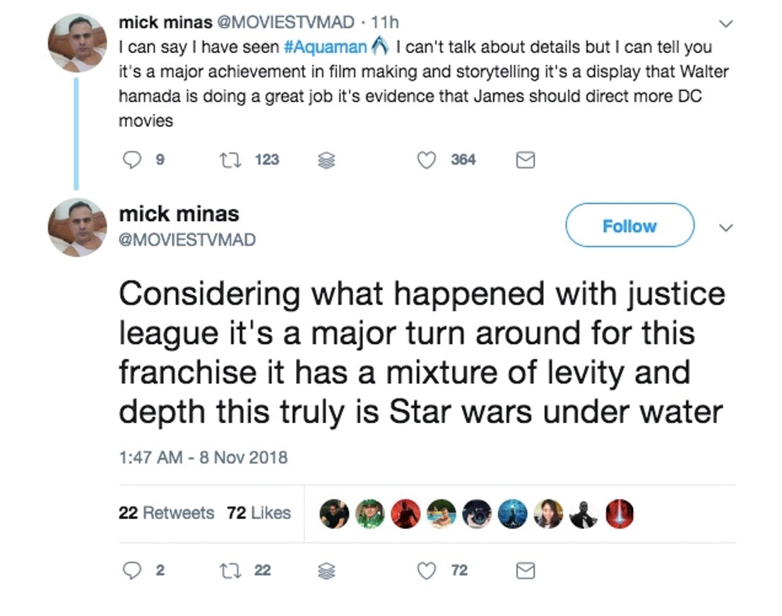
Task: Reply to the Star Wars under water tweet
Action: (x=133, y=570)
